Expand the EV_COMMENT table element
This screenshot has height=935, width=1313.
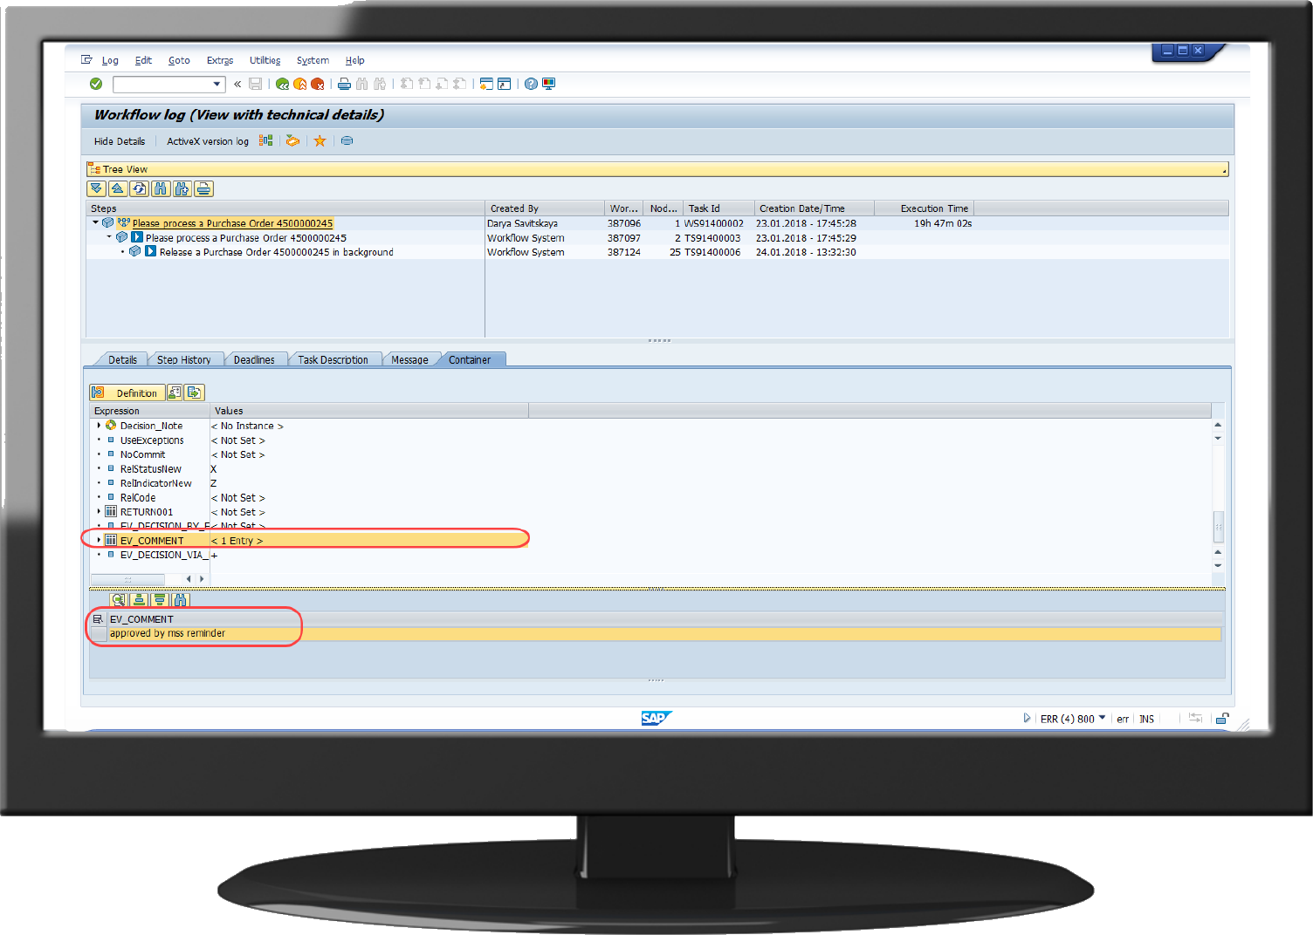coord(99,540)
